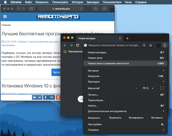
Task: Open the Изменить menu in menu bar
Action: pos(42,2)
